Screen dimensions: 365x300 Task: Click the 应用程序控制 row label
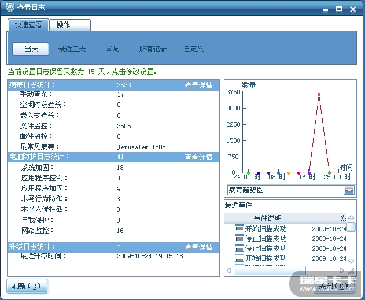[x=44, y=178]
